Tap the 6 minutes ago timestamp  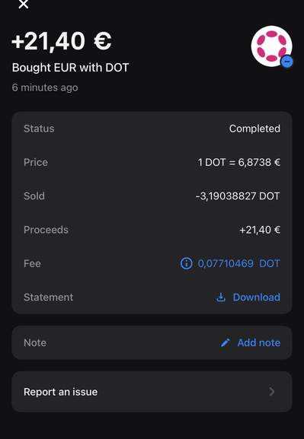pyautogui.click(x=45, y=87)
